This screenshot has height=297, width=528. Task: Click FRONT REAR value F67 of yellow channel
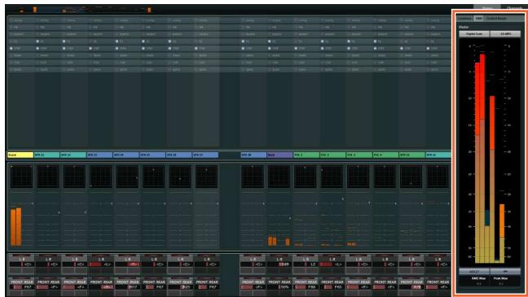tap(21, 287)
